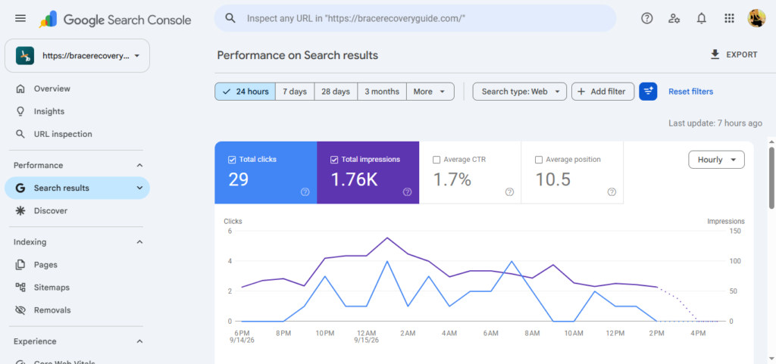Select the 3 months date range
Viewport: 776px width, 364px height.
click(382, 92)
